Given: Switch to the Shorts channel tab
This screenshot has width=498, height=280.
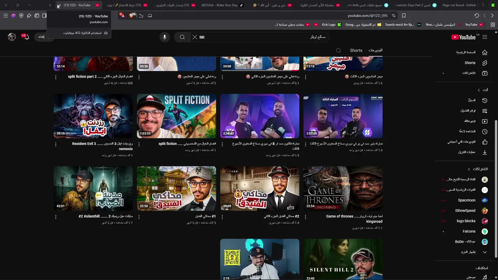Looking at the screenshot, I should [x=356, y=50].
